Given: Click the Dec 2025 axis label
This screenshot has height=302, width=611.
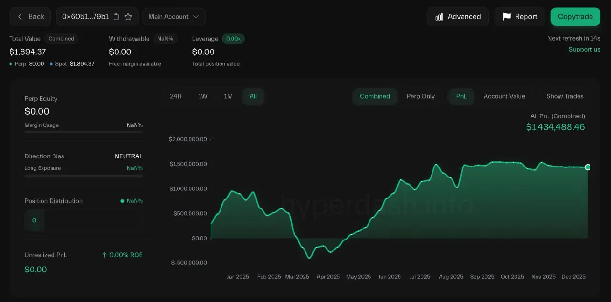Looking at the screenshot, I should click(573, 277).
